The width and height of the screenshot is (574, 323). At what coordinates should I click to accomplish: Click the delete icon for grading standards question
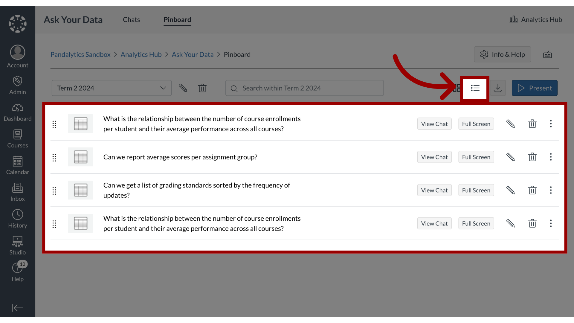pyautogui.click(x=532, y=190)
